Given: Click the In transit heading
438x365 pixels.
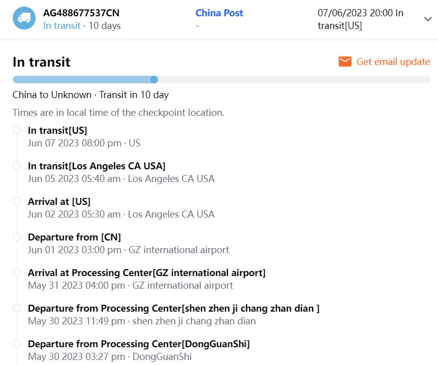Looking at the screenshot, I should tap(41, 62).
